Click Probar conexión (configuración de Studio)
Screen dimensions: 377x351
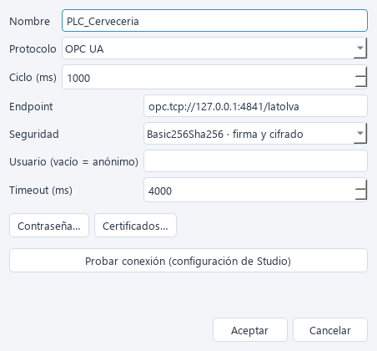click(188, 261)
